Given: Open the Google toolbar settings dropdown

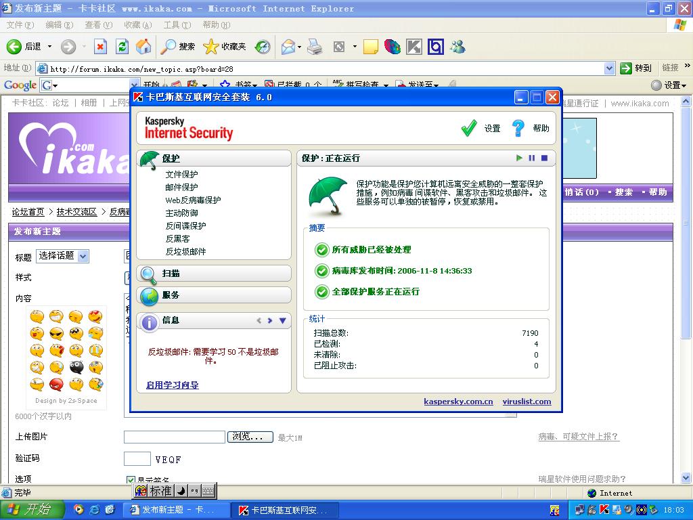Looking at the screenshot, I should (669, 85).
